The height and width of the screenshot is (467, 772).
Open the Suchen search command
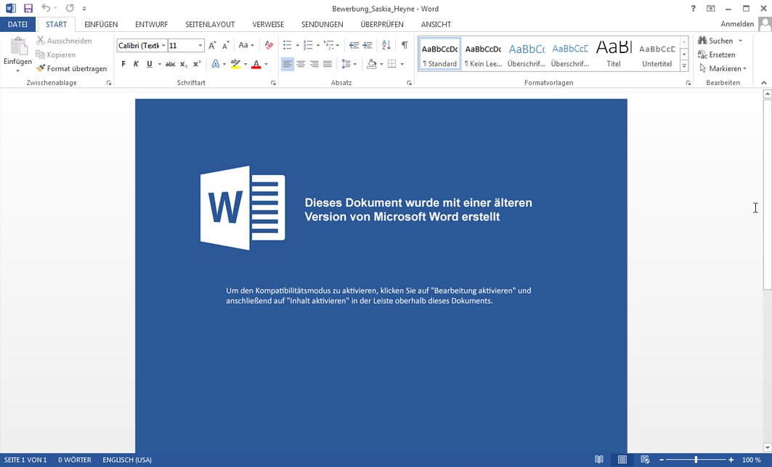click(x=715, y=41)
